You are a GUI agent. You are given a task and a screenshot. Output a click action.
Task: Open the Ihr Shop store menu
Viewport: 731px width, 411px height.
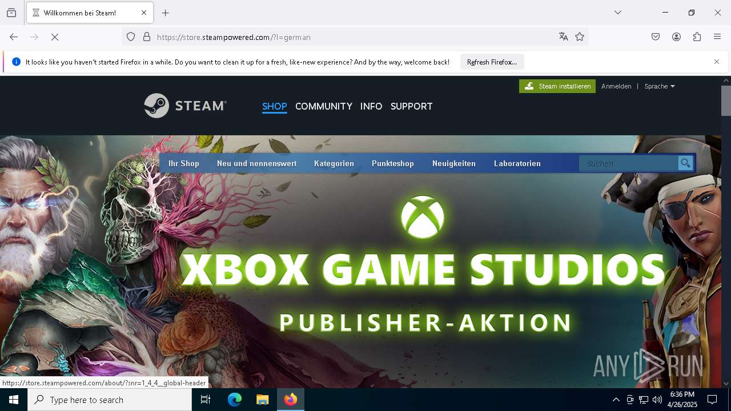pos(184,163)
